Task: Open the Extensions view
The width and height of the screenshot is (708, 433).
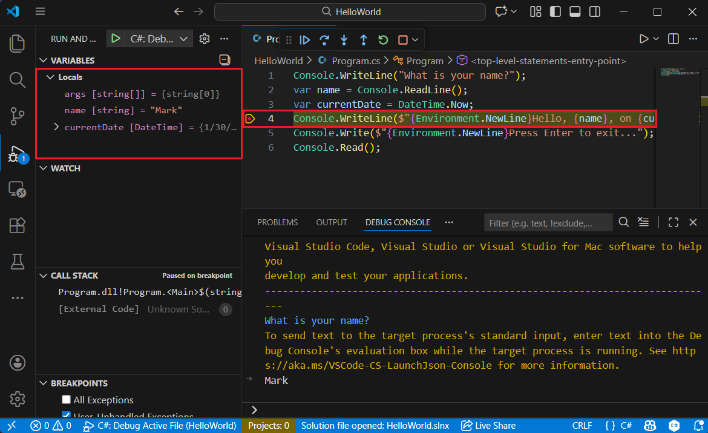Action: click(18, 225)
